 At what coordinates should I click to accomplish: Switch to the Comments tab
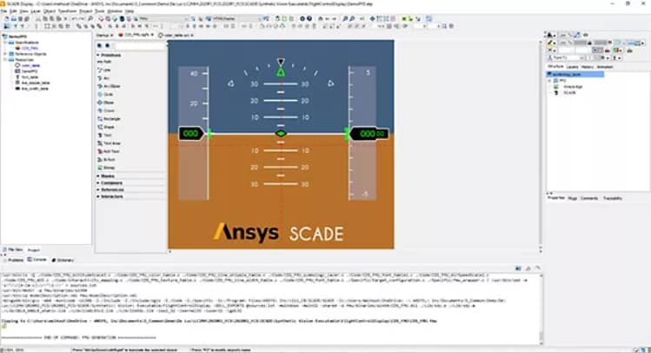point(589,198)
